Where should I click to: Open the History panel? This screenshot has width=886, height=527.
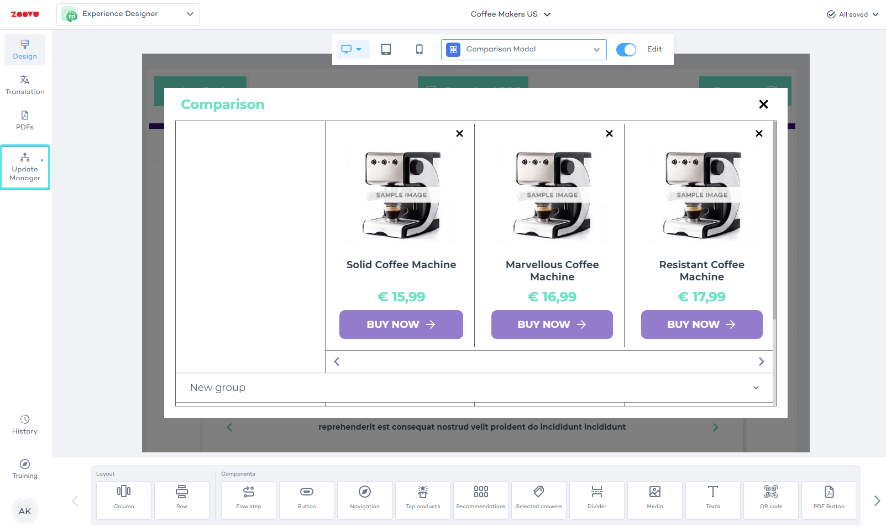point(25,425)
